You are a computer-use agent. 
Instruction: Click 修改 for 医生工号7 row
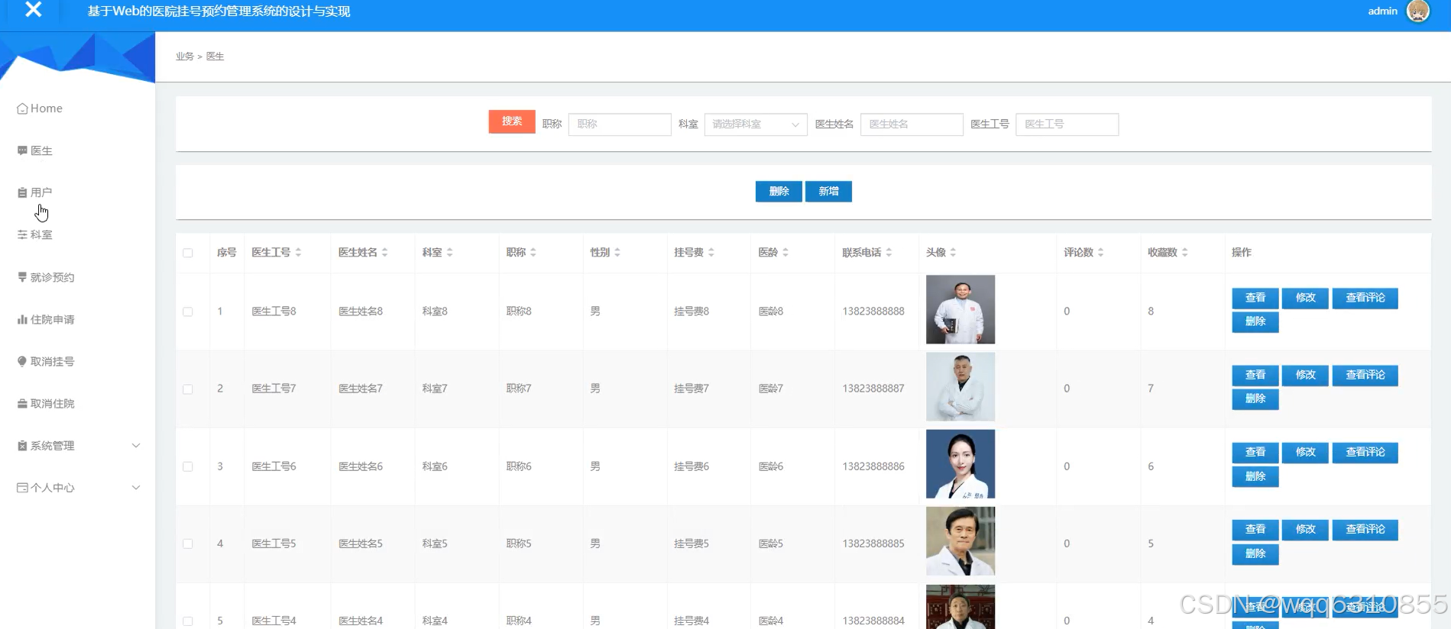1306,375
